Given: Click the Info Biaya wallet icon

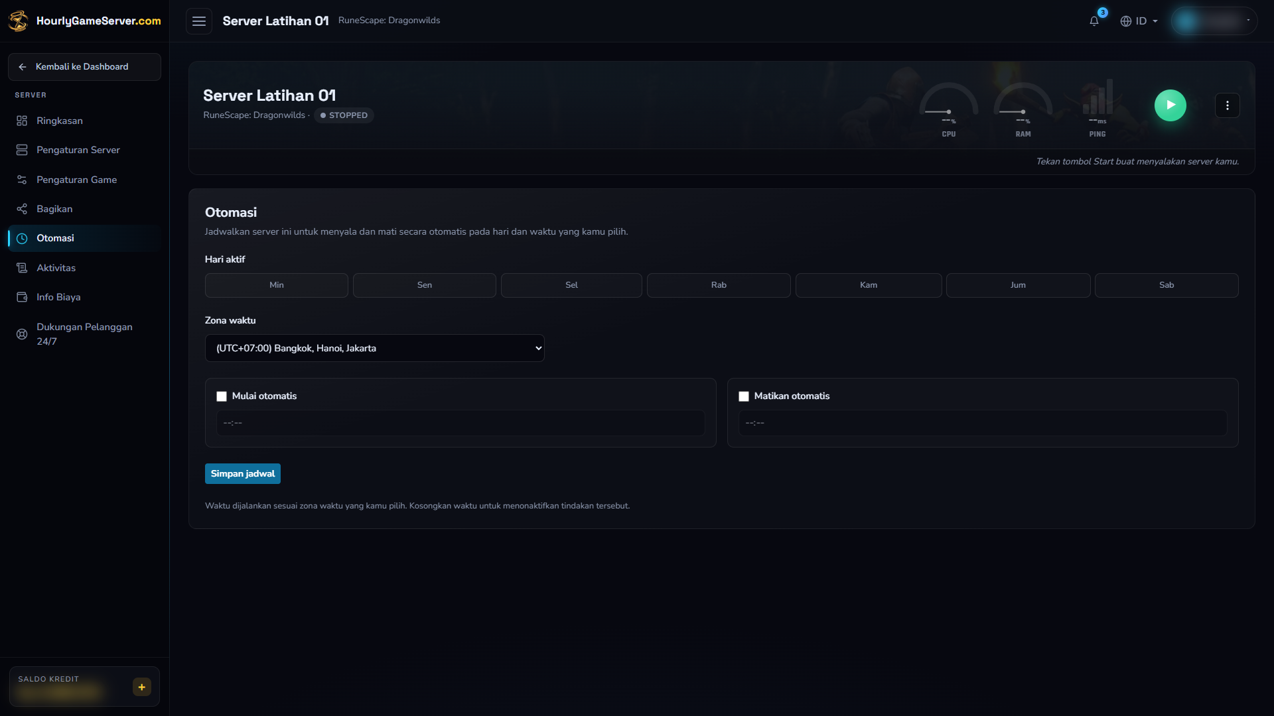Looking at the screenshot, I should coord(22,297).
